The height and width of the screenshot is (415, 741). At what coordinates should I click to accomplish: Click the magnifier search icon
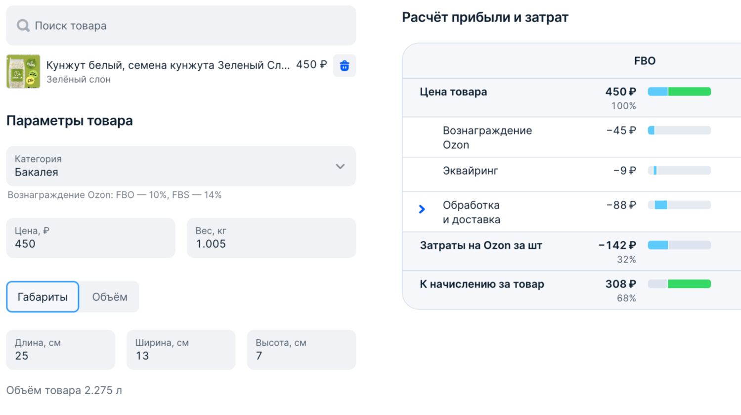[x=23, y=26]
